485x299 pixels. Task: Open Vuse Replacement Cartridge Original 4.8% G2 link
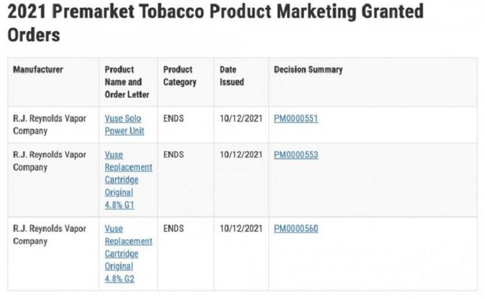coord(129,254)
